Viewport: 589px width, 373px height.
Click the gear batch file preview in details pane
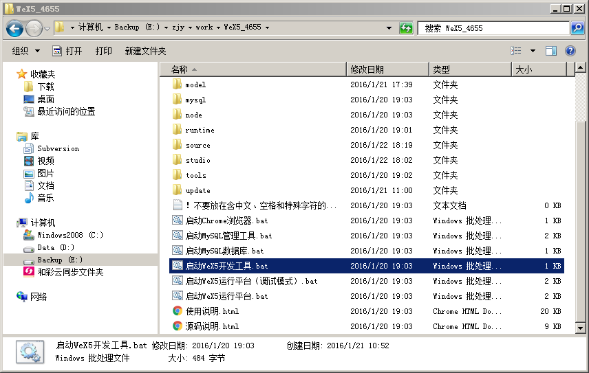(x=30, y=352)
